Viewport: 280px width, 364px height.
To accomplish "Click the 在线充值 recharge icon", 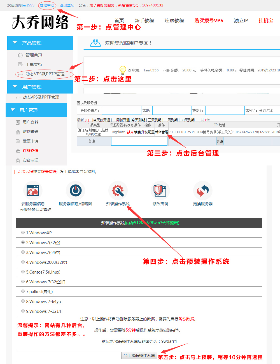I will click(x=18, y=151).
